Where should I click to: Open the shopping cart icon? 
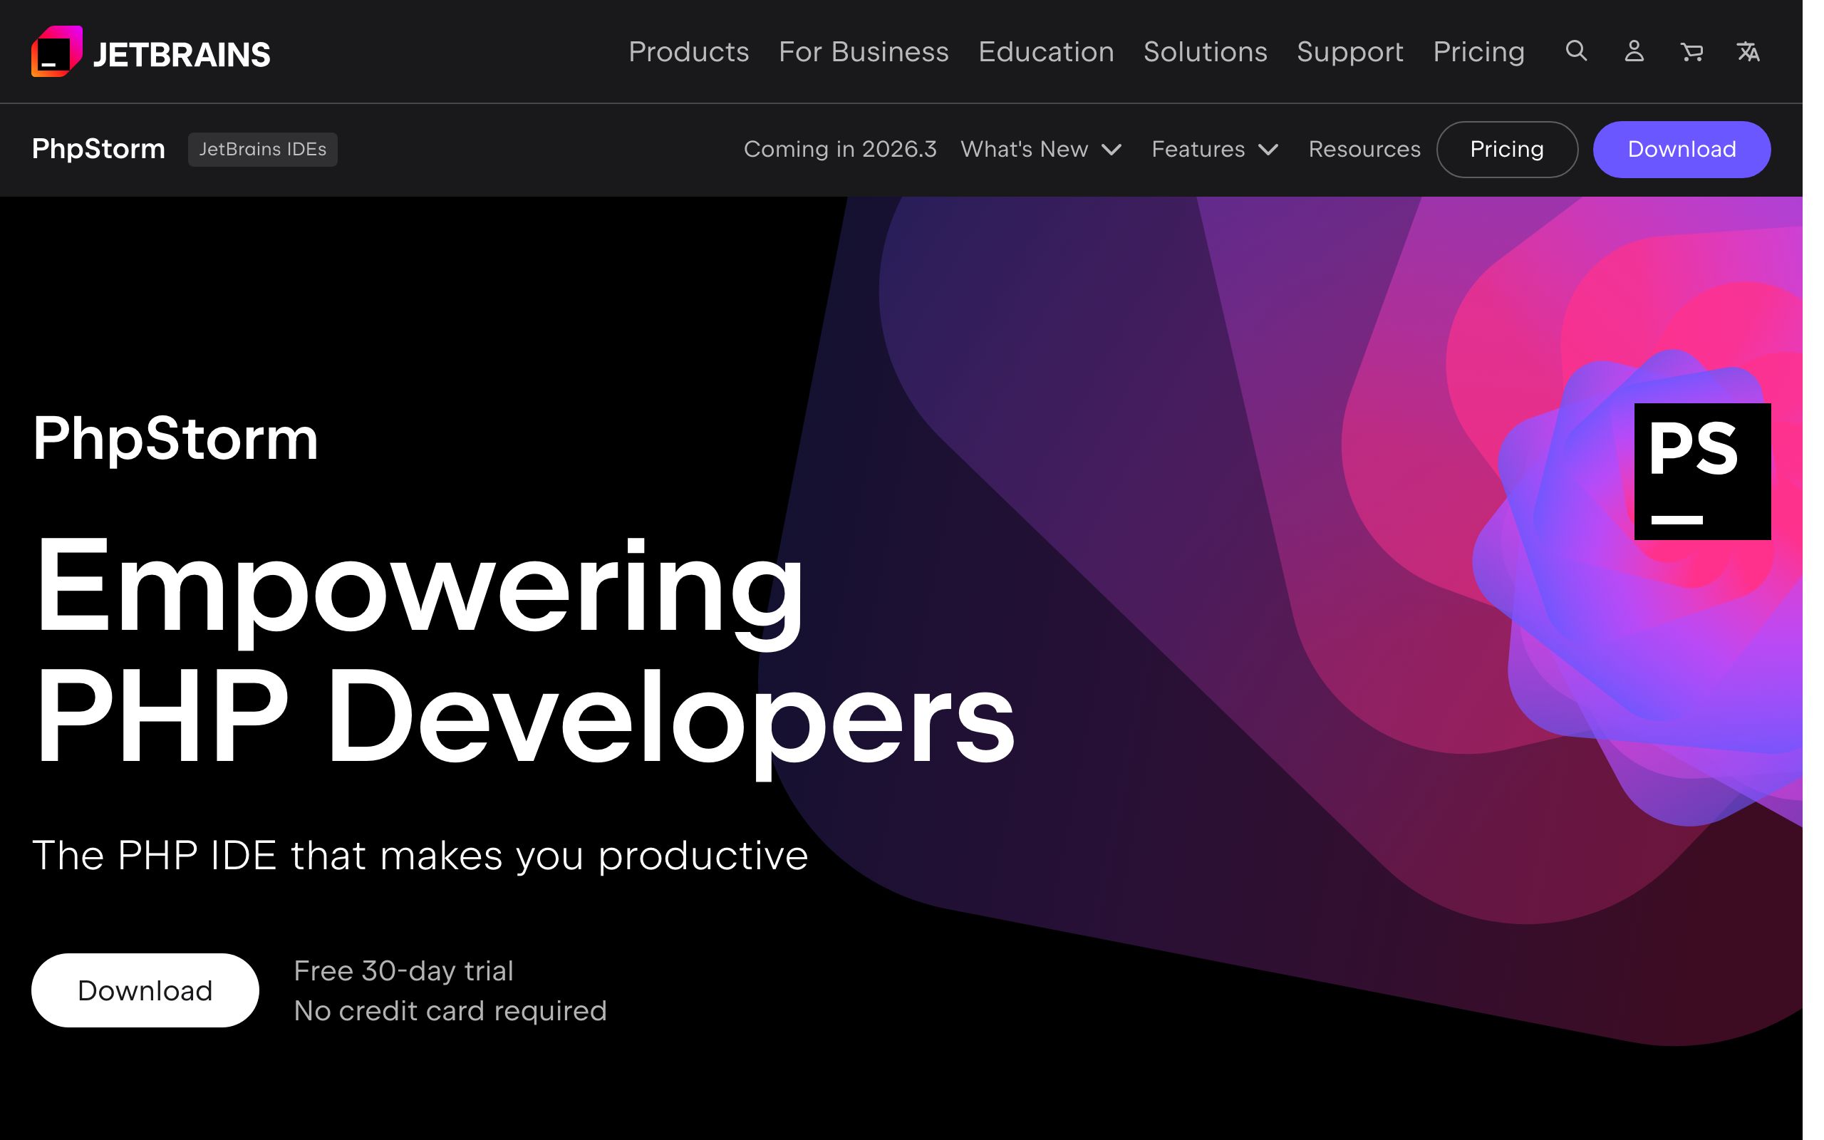(x=1691, y=51)
